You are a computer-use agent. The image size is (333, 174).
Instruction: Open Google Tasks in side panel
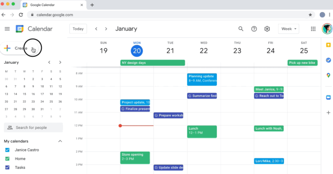click(328, 60)
